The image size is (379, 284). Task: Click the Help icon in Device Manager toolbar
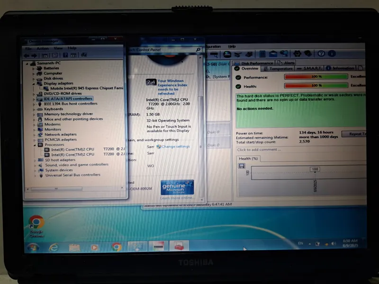click(65, 55)
